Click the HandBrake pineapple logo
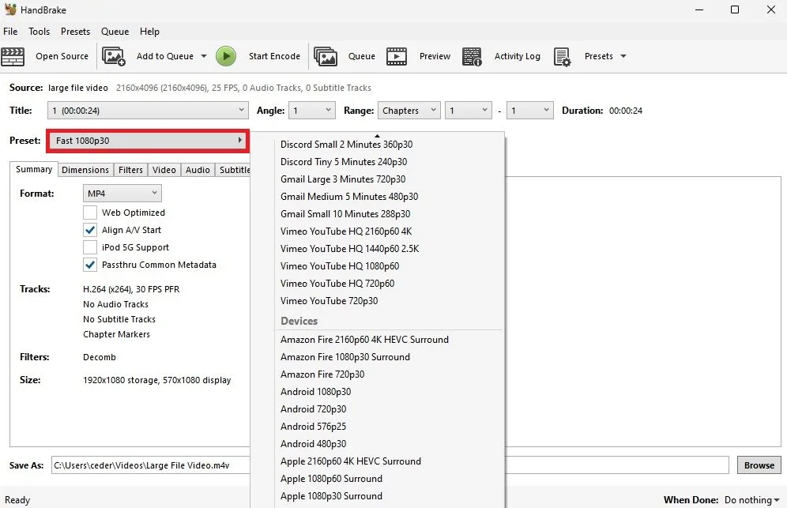This screenshot has width=787, height=508. click(x=11, y=9)
